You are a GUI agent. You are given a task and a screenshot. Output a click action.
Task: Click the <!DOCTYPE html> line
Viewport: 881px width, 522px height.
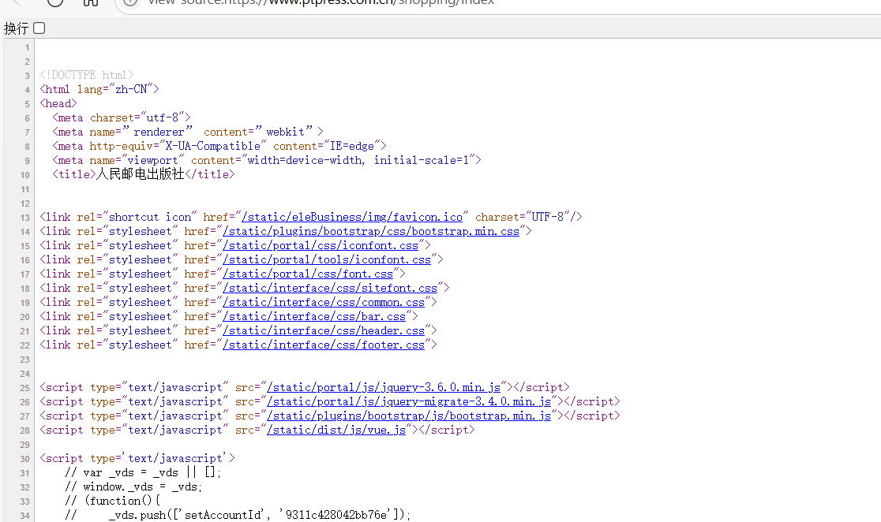pyautogui.click(x=87, y=75)
